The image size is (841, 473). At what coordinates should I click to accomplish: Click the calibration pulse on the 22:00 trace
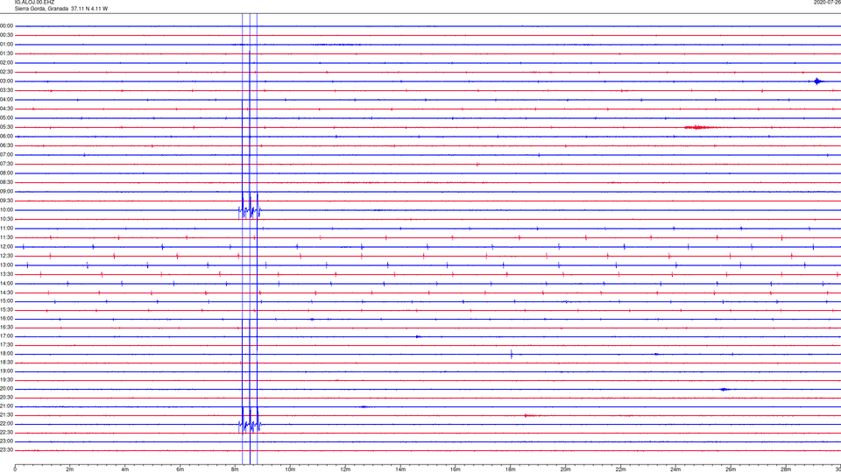[x=250, y=420]
